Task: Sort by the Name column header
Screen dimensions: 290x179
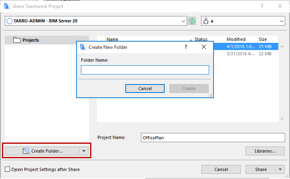Action: pos(149,39)
